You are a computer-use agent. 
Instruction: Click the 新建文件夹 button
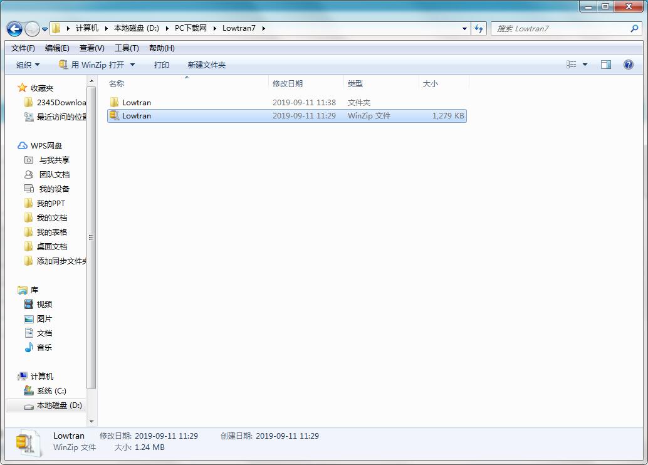206,64
